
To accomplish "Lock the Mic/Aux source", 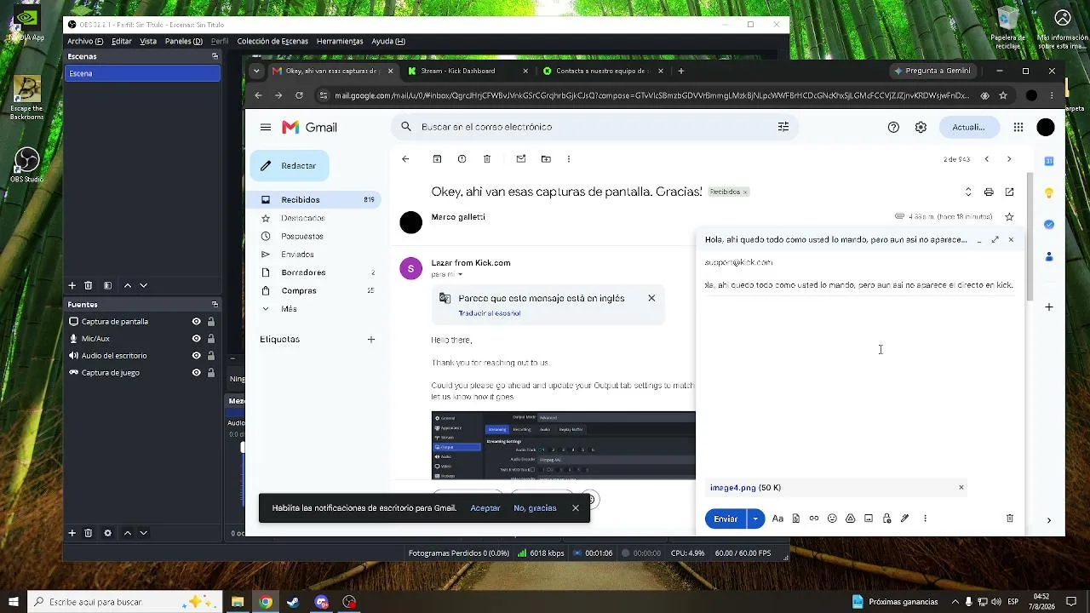I will tap(211, 339).
